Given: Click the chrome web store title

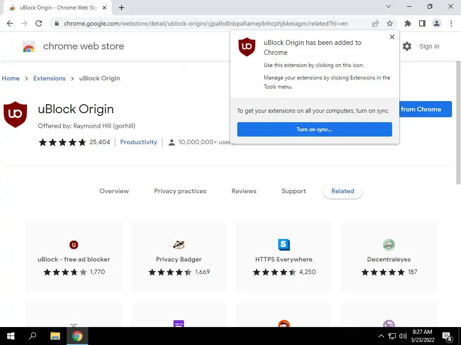Looking at the screenshot, I should [x=83, y=46].
